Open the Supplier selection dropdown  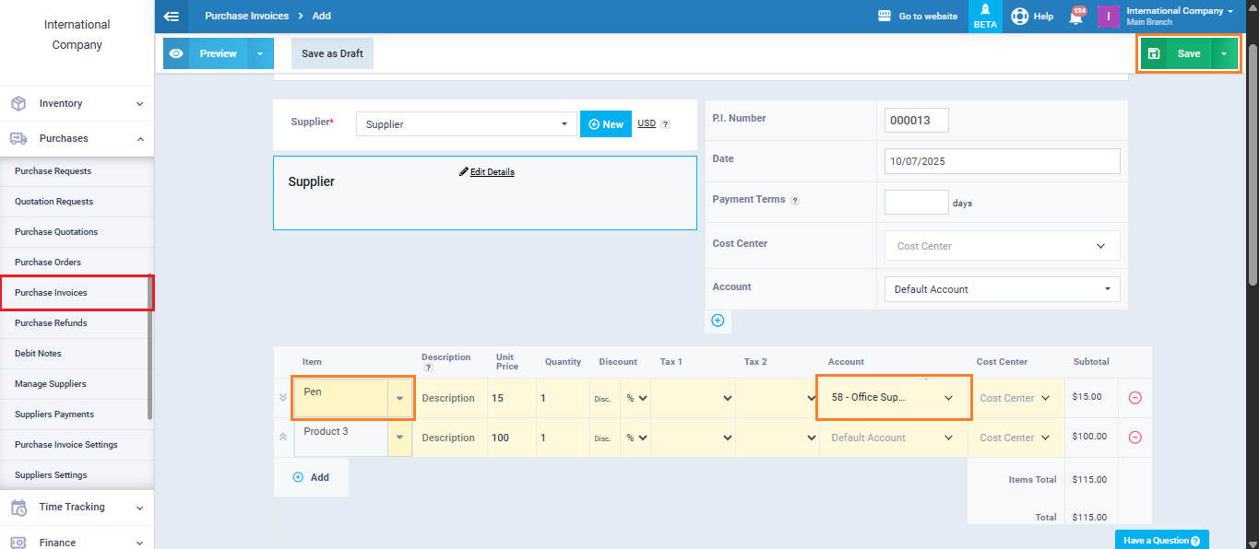tap(466, 124)
